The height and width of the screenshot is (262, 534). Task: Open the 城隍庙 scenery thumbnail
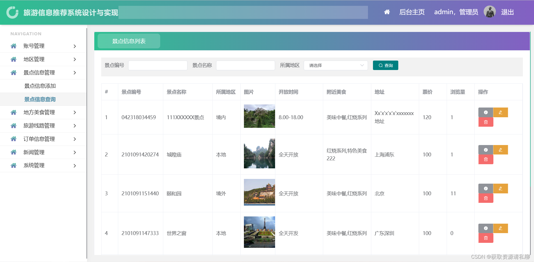click(x=259, y=154)
